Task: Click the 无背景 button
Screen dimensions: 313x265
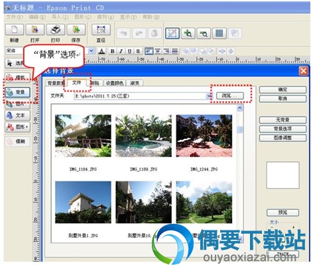Action: point(282,120)
